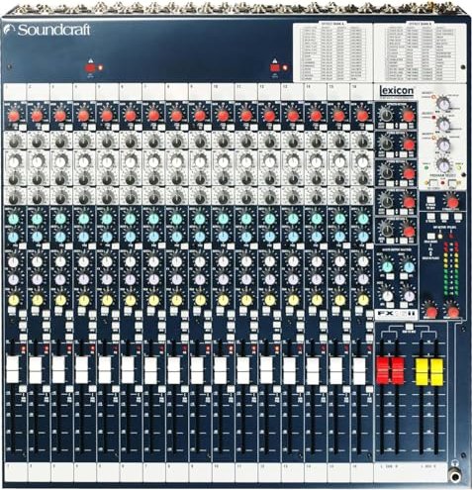Image resolution: width=472 pixels, height=490 pixels.
Task: Adjust the 2 track level red knob
Action: point(452,202)
